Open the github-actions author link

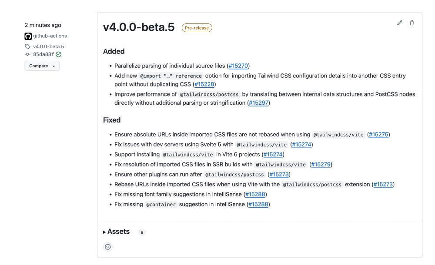pyautogui.click(x=50, y=36)
